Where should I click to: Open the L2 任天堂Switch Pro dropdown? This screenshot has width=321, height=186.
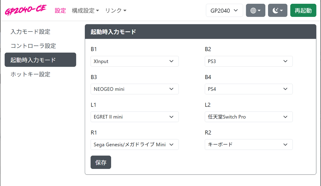[249, 117]
